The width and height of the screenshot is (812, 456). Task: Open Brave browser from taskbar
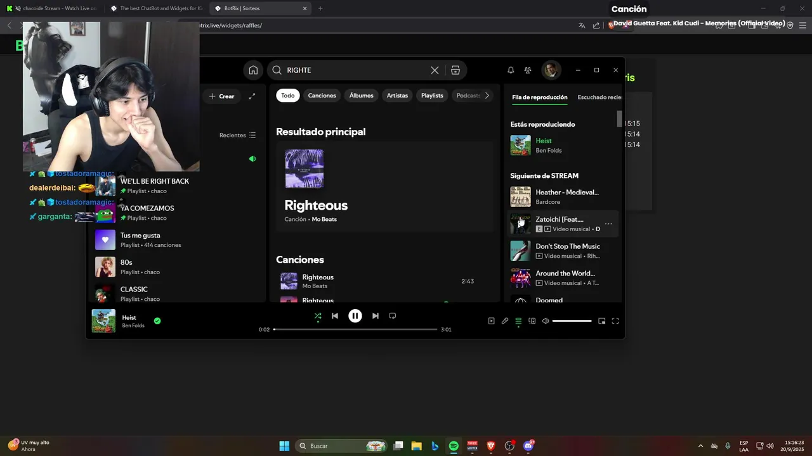point(490,446)
